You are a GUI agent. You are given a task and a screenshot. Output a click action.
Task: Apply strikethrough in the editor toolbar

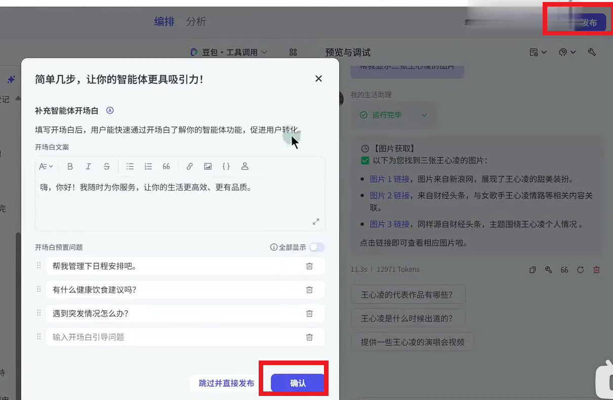click(106, 166)
